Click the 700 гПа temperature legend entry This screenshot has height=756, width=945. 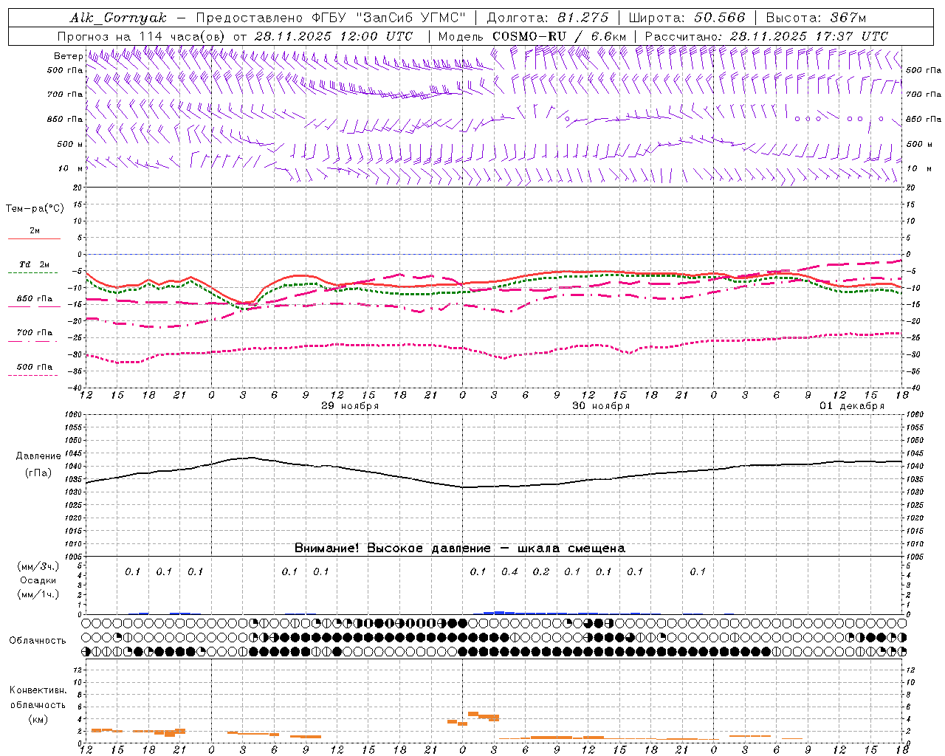coord(34,333)
